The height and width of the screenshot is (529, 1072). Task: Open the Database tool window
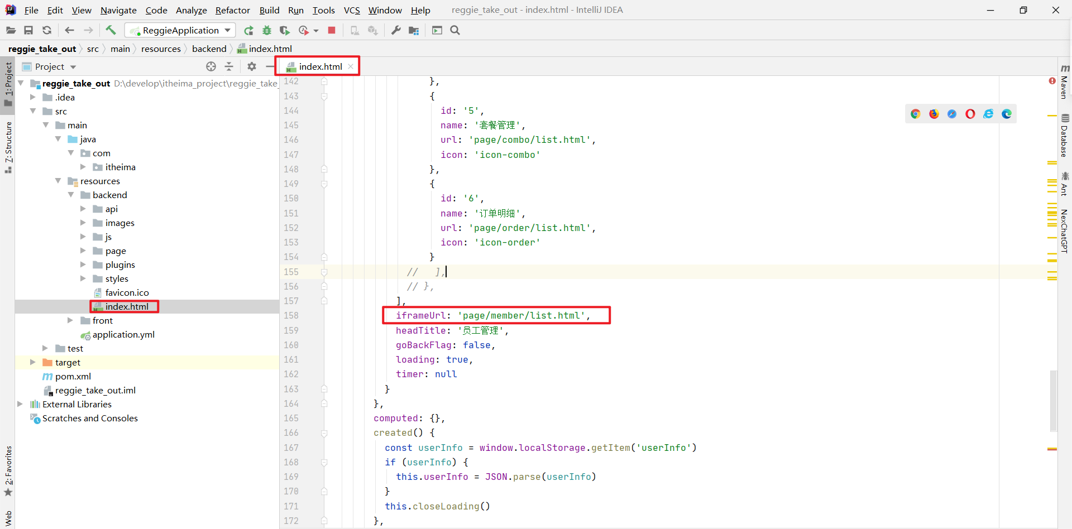(x=1065, y=136)
